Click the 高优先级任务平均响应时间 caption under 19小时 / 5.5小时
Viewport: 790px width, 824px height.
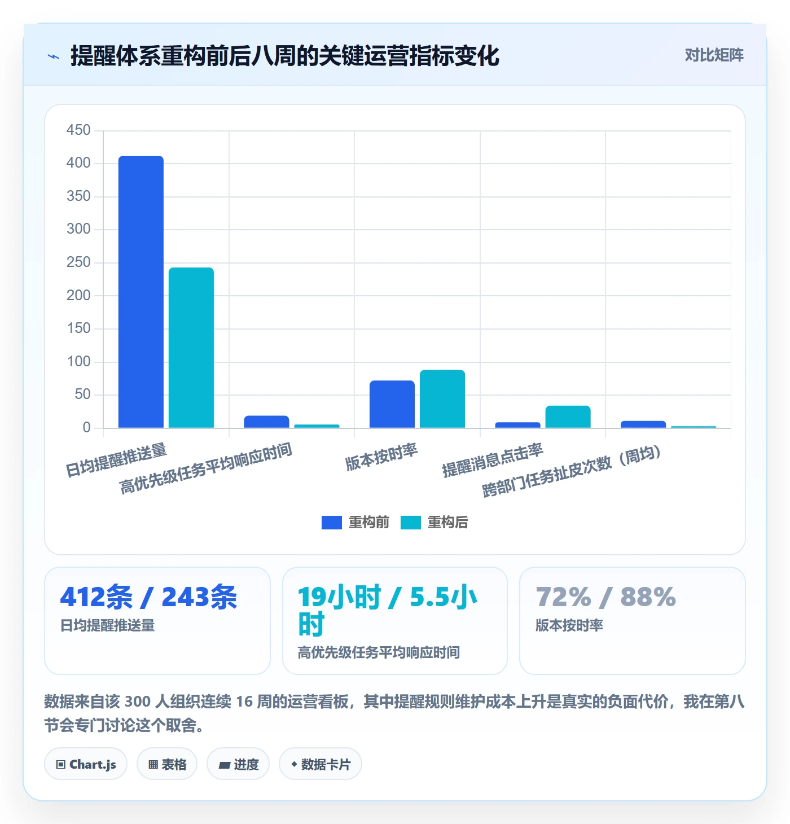tap(379, 652)
